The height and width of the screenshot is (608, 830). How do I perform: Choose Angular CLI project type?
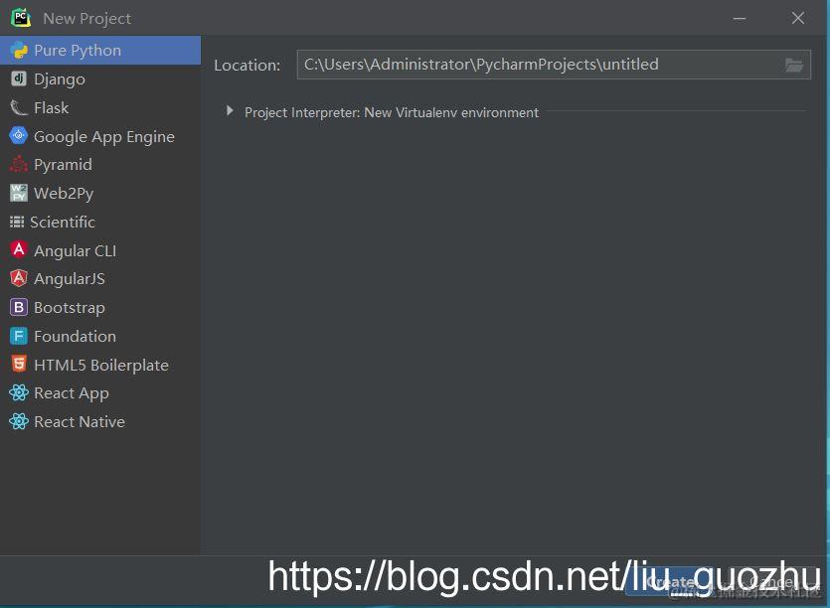[x=100, y=250]
